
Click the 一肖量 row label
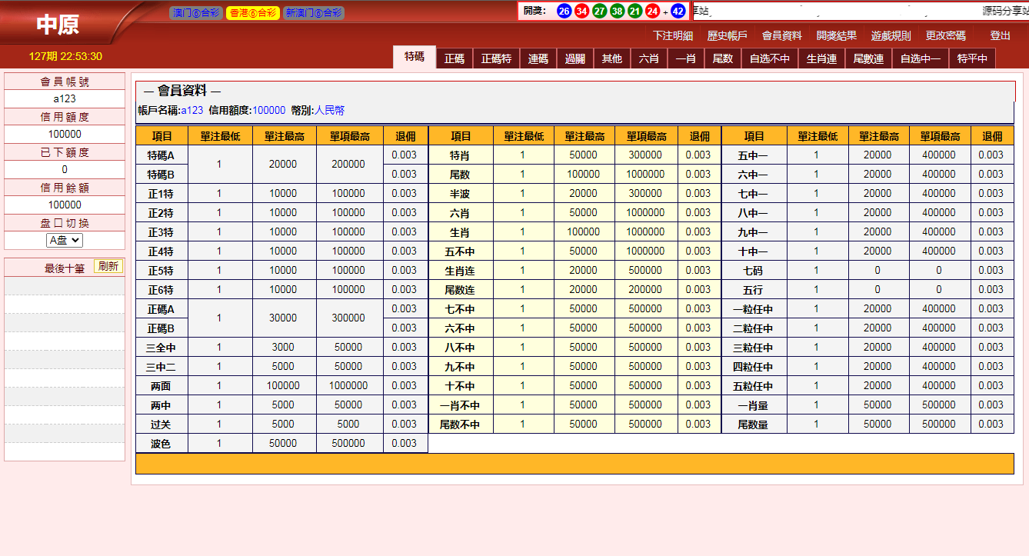pos(754,405)
